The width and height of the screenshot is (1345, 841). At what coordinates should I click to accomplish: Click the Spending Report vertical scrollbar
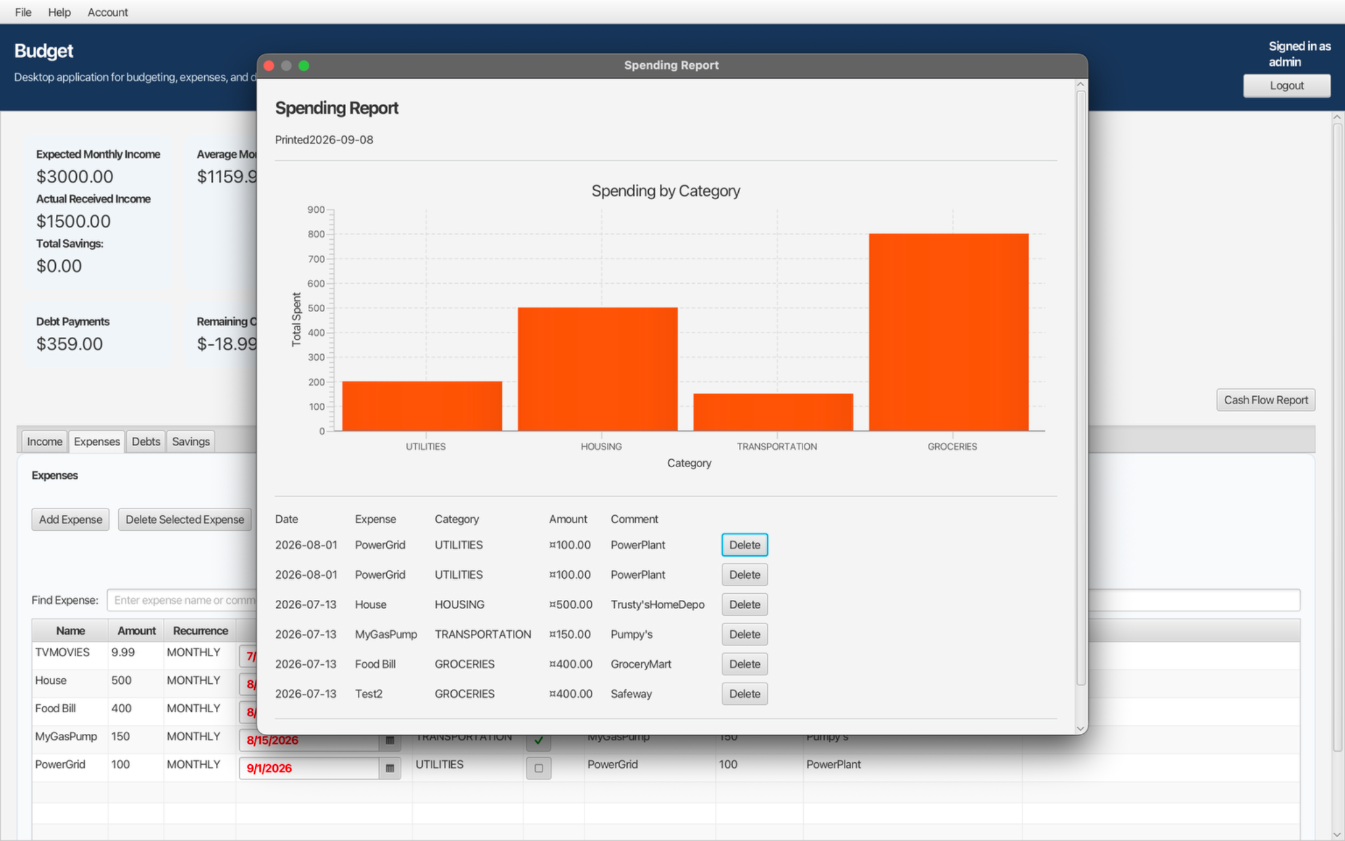tap(1080, 388)
